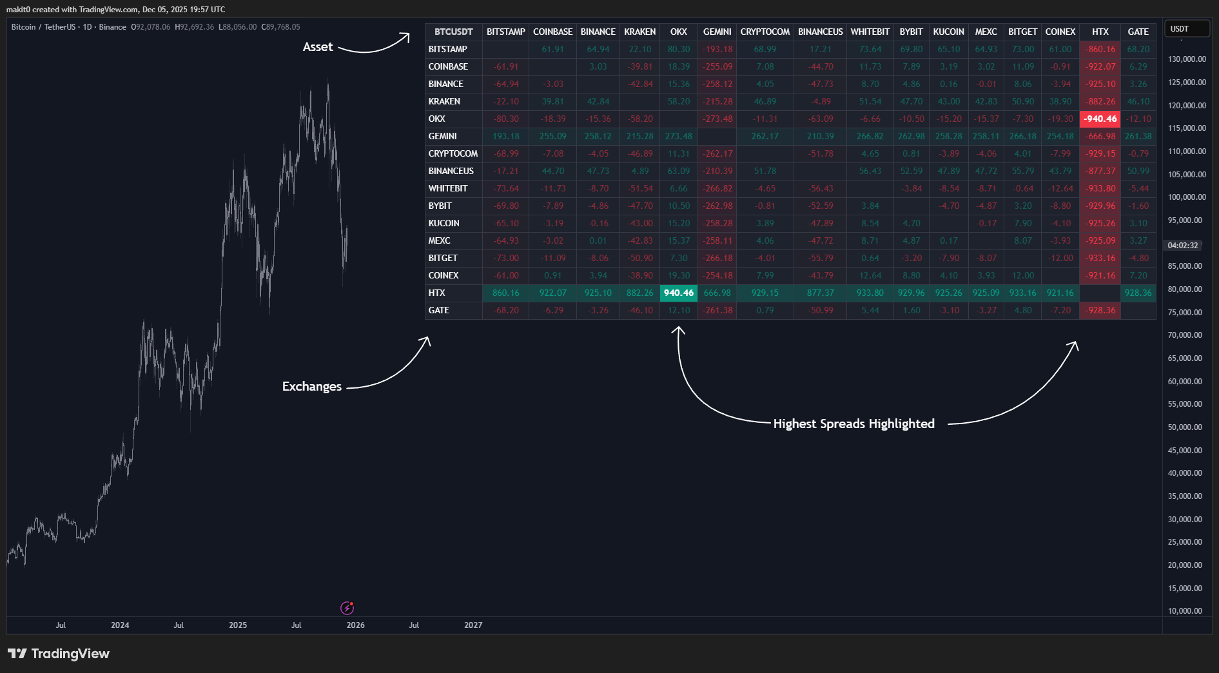Click the highlighted green 940.46 cell in HTX row
Screen dimensions: 1219x673
679,293
